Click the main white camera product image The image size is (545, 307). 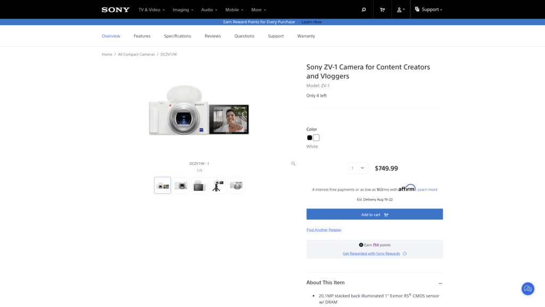pos(199,110)
